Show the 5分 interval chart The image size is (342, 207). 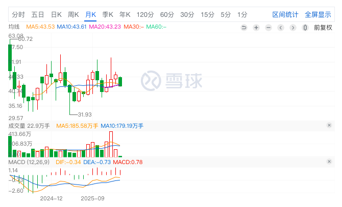(x=226, y=15)
